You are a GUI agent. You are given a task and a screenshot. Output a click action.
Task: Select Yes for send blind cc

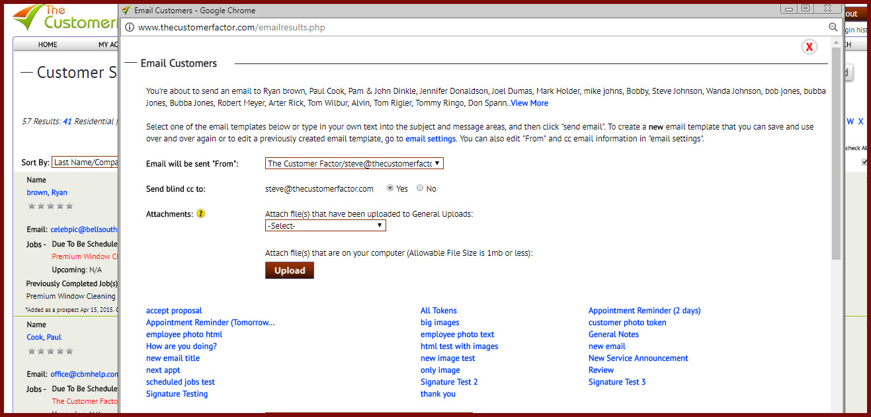click(x=390, y=188)
